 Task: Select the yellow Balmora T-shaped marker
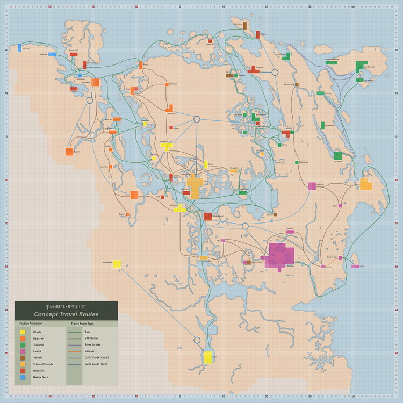(x=167, y=147)
